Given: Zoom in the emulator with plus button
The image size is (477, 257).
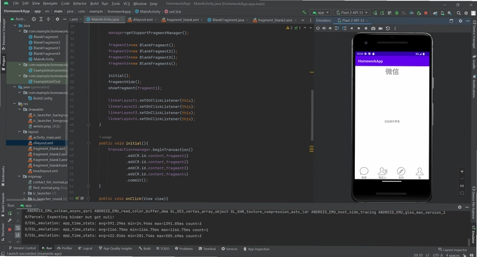Looking at the screenshot, I should (x=461, y=171).
